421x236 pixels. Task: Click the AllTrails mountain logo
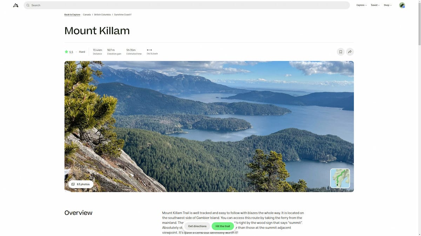pyautogui.click(x=16, y=5)
